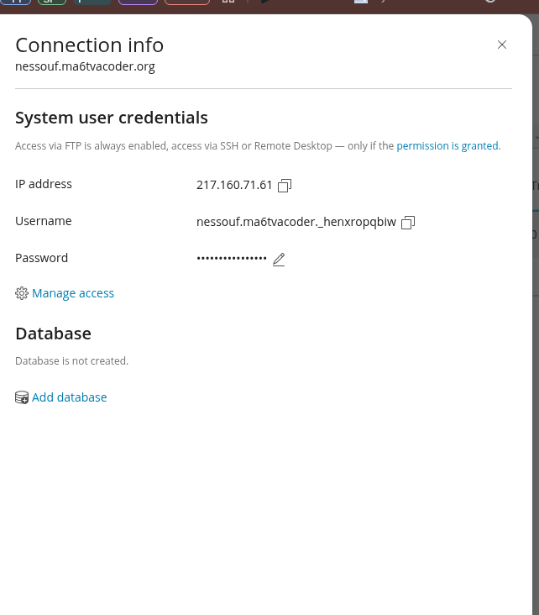Open the Manage access link
The image size is (539, 615).
pos(73,293)
